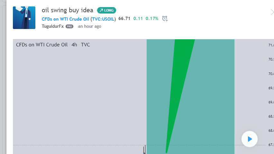Go to next idea with right chevron
This screenshot has width=274, height=154.
pos(272,12)
